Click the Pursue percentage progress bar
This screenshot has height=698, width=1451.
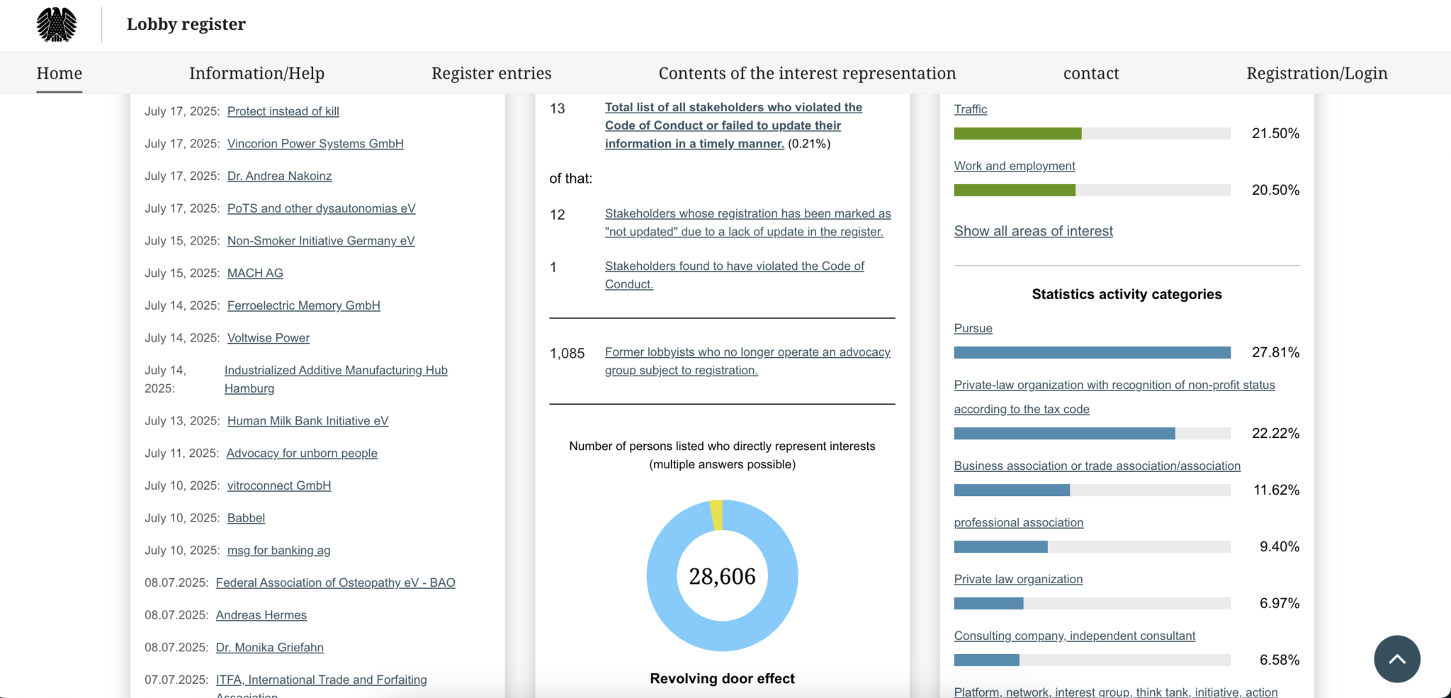coord(1092,352)
